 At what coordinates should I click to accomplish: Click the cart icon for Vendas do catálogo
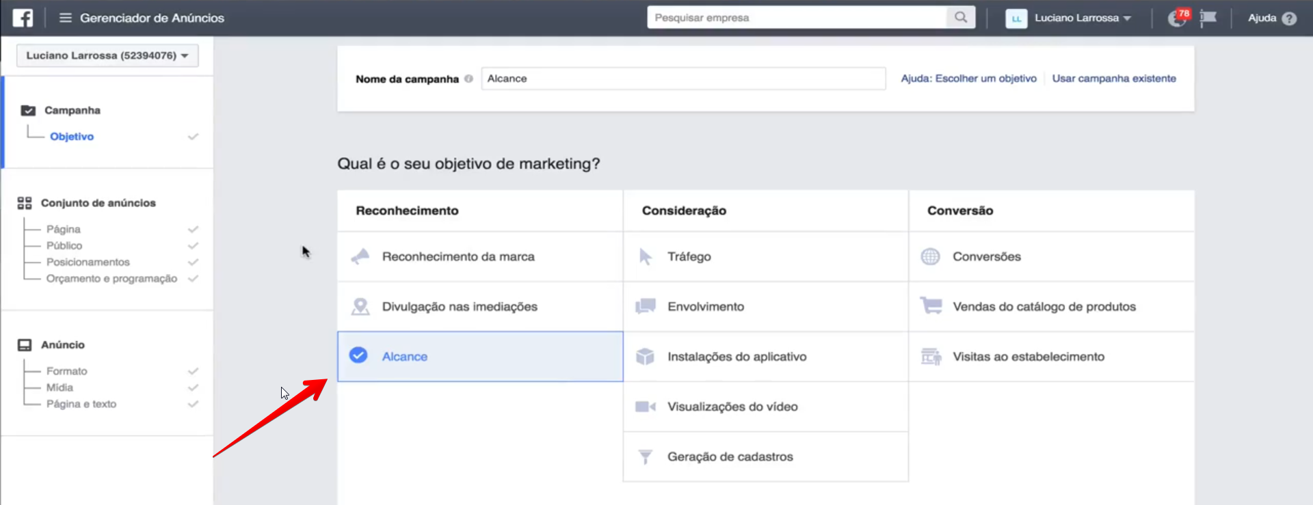click(931, 305)
